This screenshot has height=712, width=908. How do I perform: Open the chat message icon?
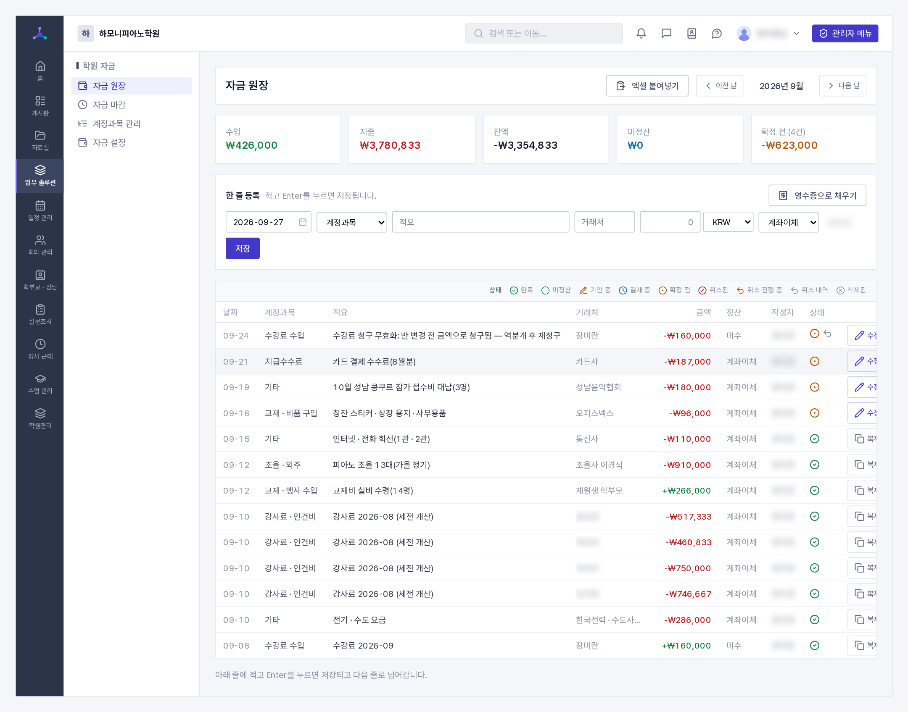point(666,34)
